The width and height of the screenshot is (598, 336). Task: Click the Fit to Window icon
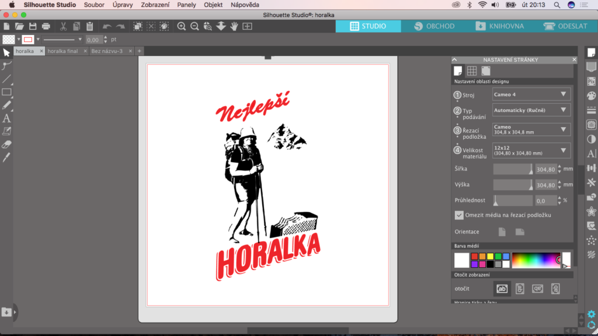coord(248,26)
